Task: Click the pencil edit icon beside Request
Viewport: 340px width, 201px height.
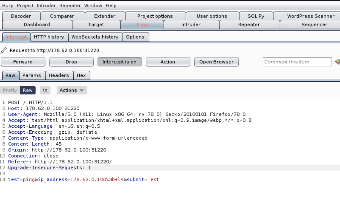Action: click(4, 50)
